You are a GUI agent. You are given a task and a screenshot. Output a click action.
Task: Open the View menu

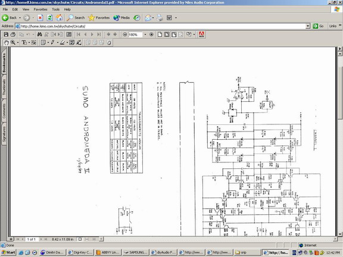[26, 10]
